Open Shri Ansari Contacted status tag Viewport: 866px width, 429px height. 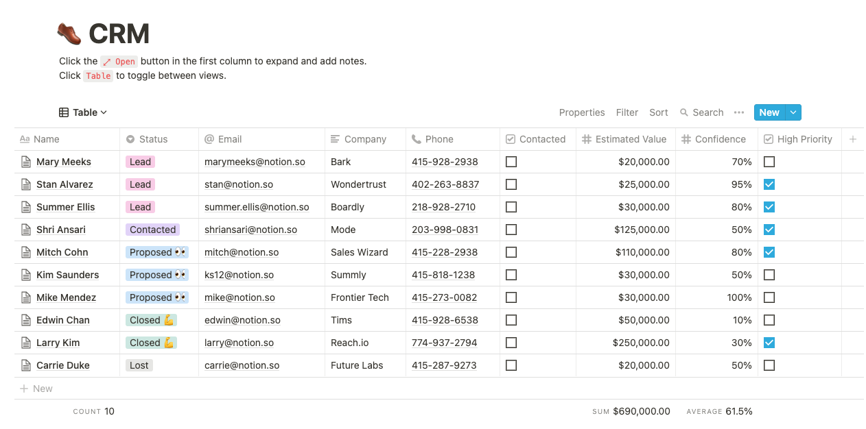coord(153,230)
